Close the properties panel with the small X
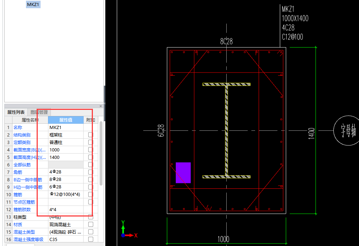 (x=100, y=106)
